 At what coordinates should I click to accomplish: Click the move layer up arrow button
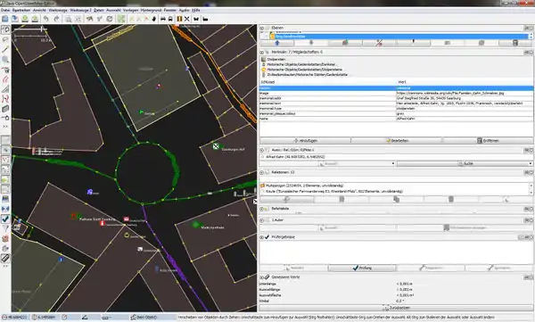coord(277,43)
